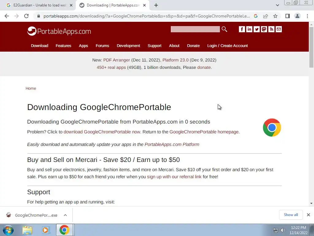This screenshot has height=236, width=314.
Task: Click the Home breadcrumb link
Action: point(31,88)
